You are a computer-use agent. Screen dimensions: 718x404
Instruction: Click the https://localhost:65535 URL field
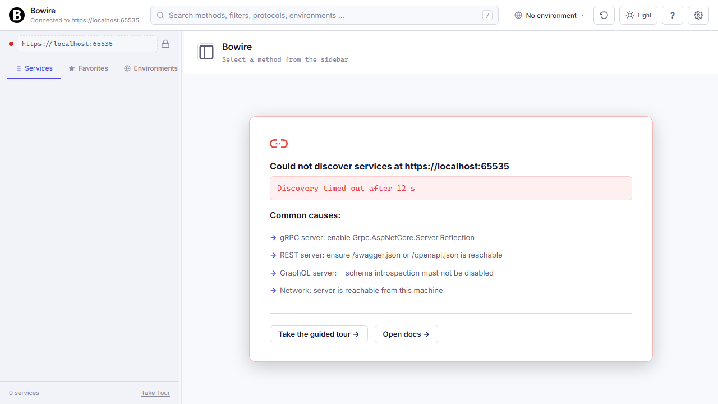[x=87, y=44]
